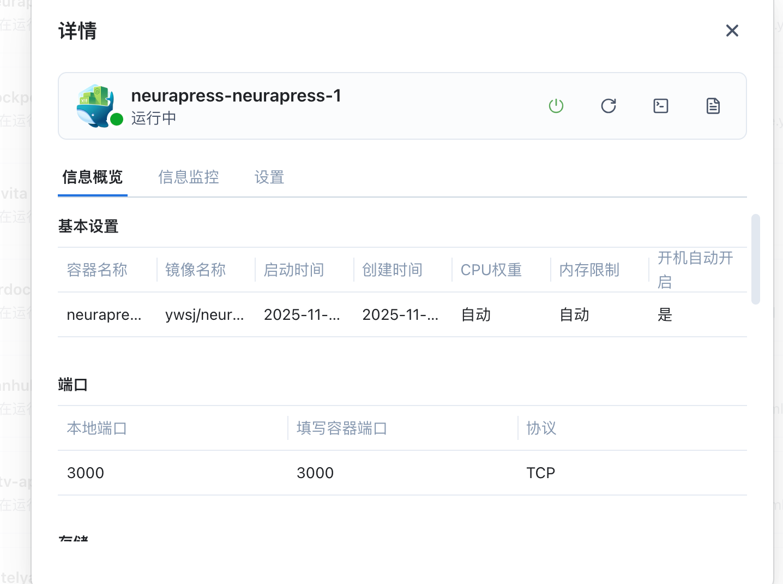Open the 设置 tab
783x584 pixels.
click(269, 177)
